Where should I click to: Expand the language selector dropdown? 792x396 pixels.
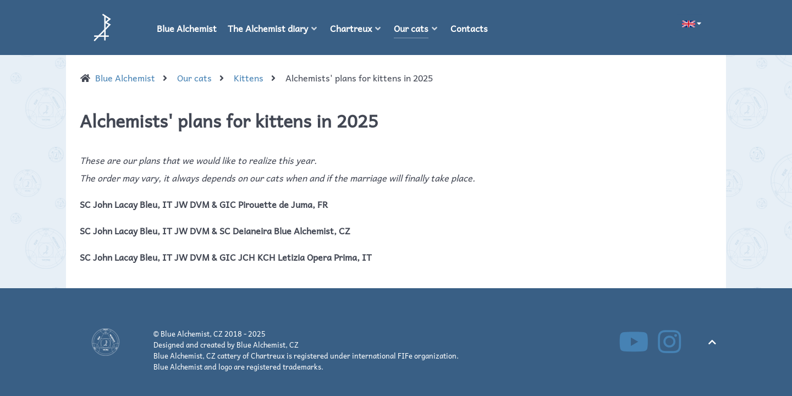[x=698, y=24]
